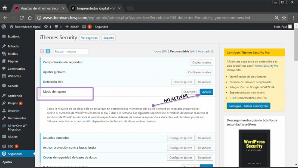The width and height of the screenshot is (298, 168).
Task: Deactivate brute force protection module
Action: pyautogui.click(x=204, y=148)
